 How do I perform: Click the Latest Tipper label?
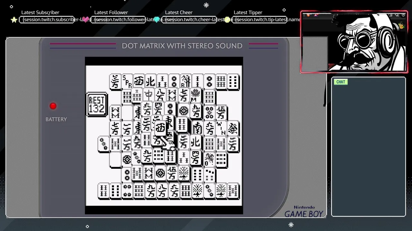pos(248,13)
